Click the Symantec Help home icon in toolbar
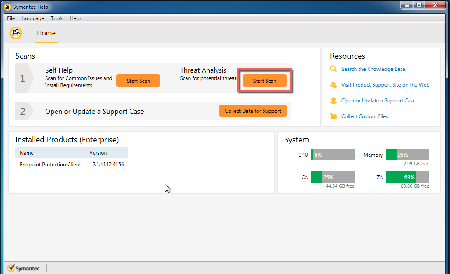 16,33
